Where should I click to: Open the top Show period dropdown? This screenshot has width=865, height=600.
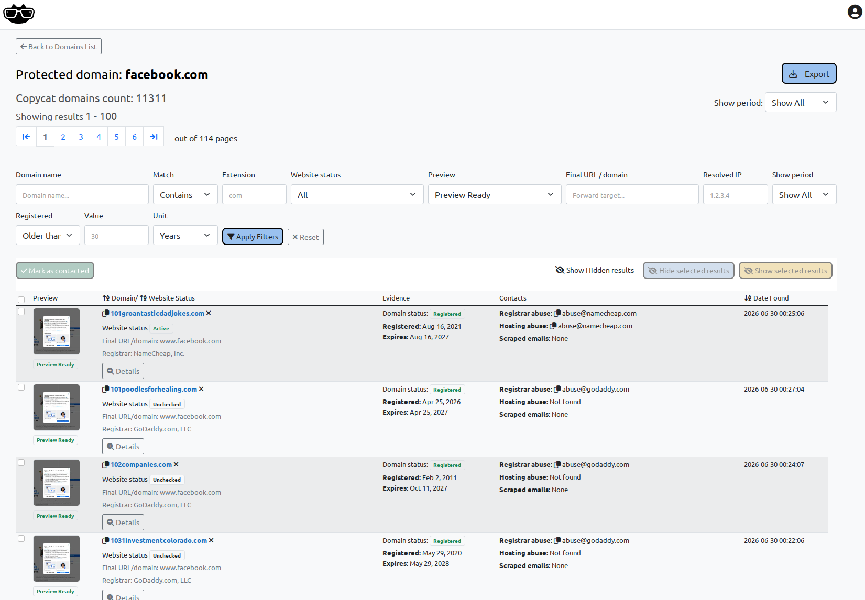coord(801,103)
